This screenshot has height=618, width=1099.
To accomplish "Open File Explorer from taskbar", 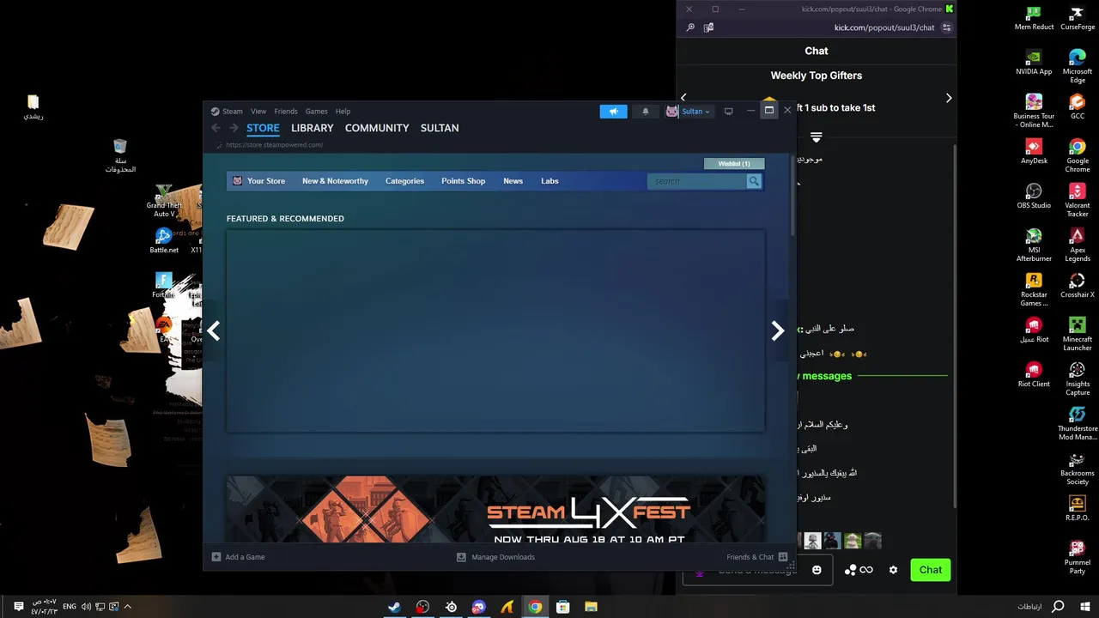I will (591, 607).
